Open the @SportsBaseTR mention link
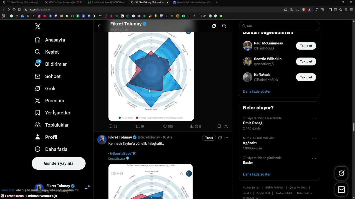 tap(122, 153)
